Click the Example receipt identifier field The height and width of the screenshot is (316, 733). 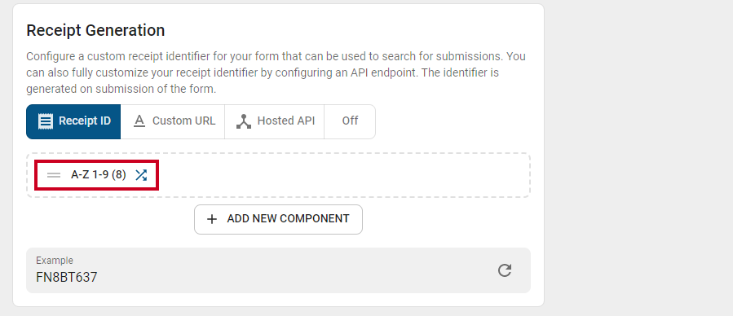278,270
